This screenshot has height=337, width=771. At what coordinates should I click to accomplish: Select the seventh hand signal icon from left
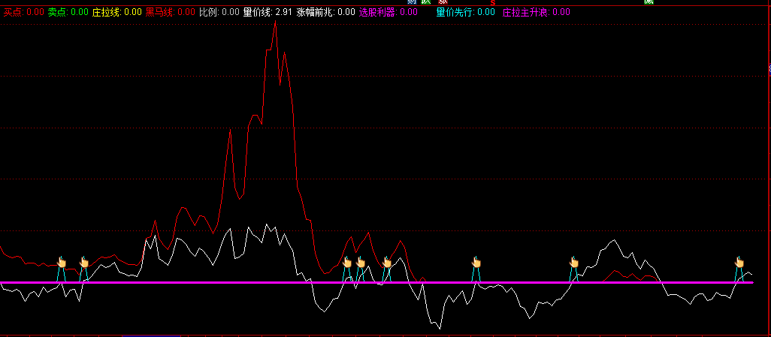point(574,262)
